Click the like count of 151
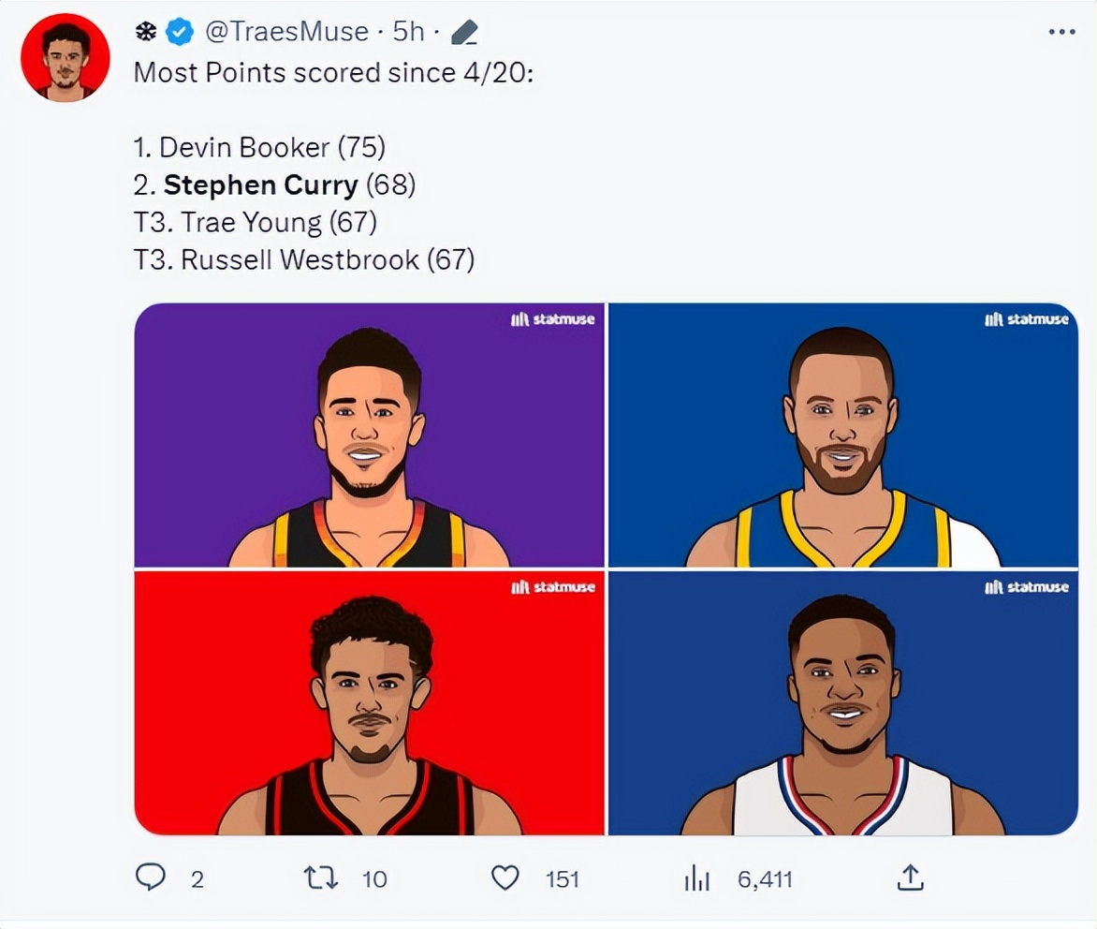 tap(563, 879)
